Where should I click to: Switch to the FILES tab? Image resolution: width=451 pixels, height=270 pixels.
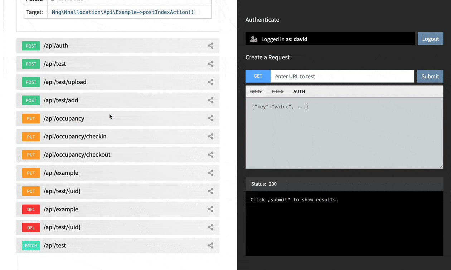277,92
